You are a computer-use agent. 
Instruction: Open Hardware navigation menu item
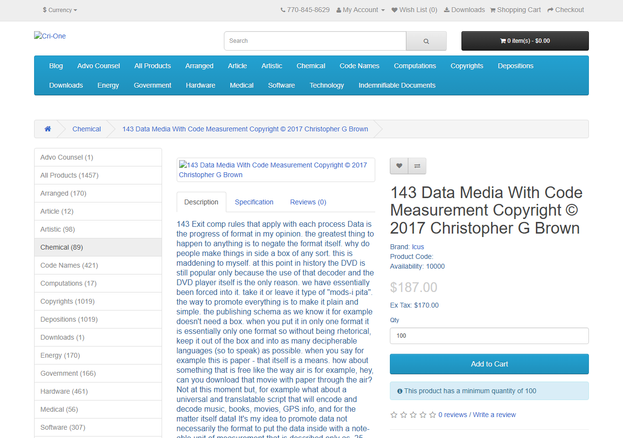pyautogui.click(x=201, y=85)
